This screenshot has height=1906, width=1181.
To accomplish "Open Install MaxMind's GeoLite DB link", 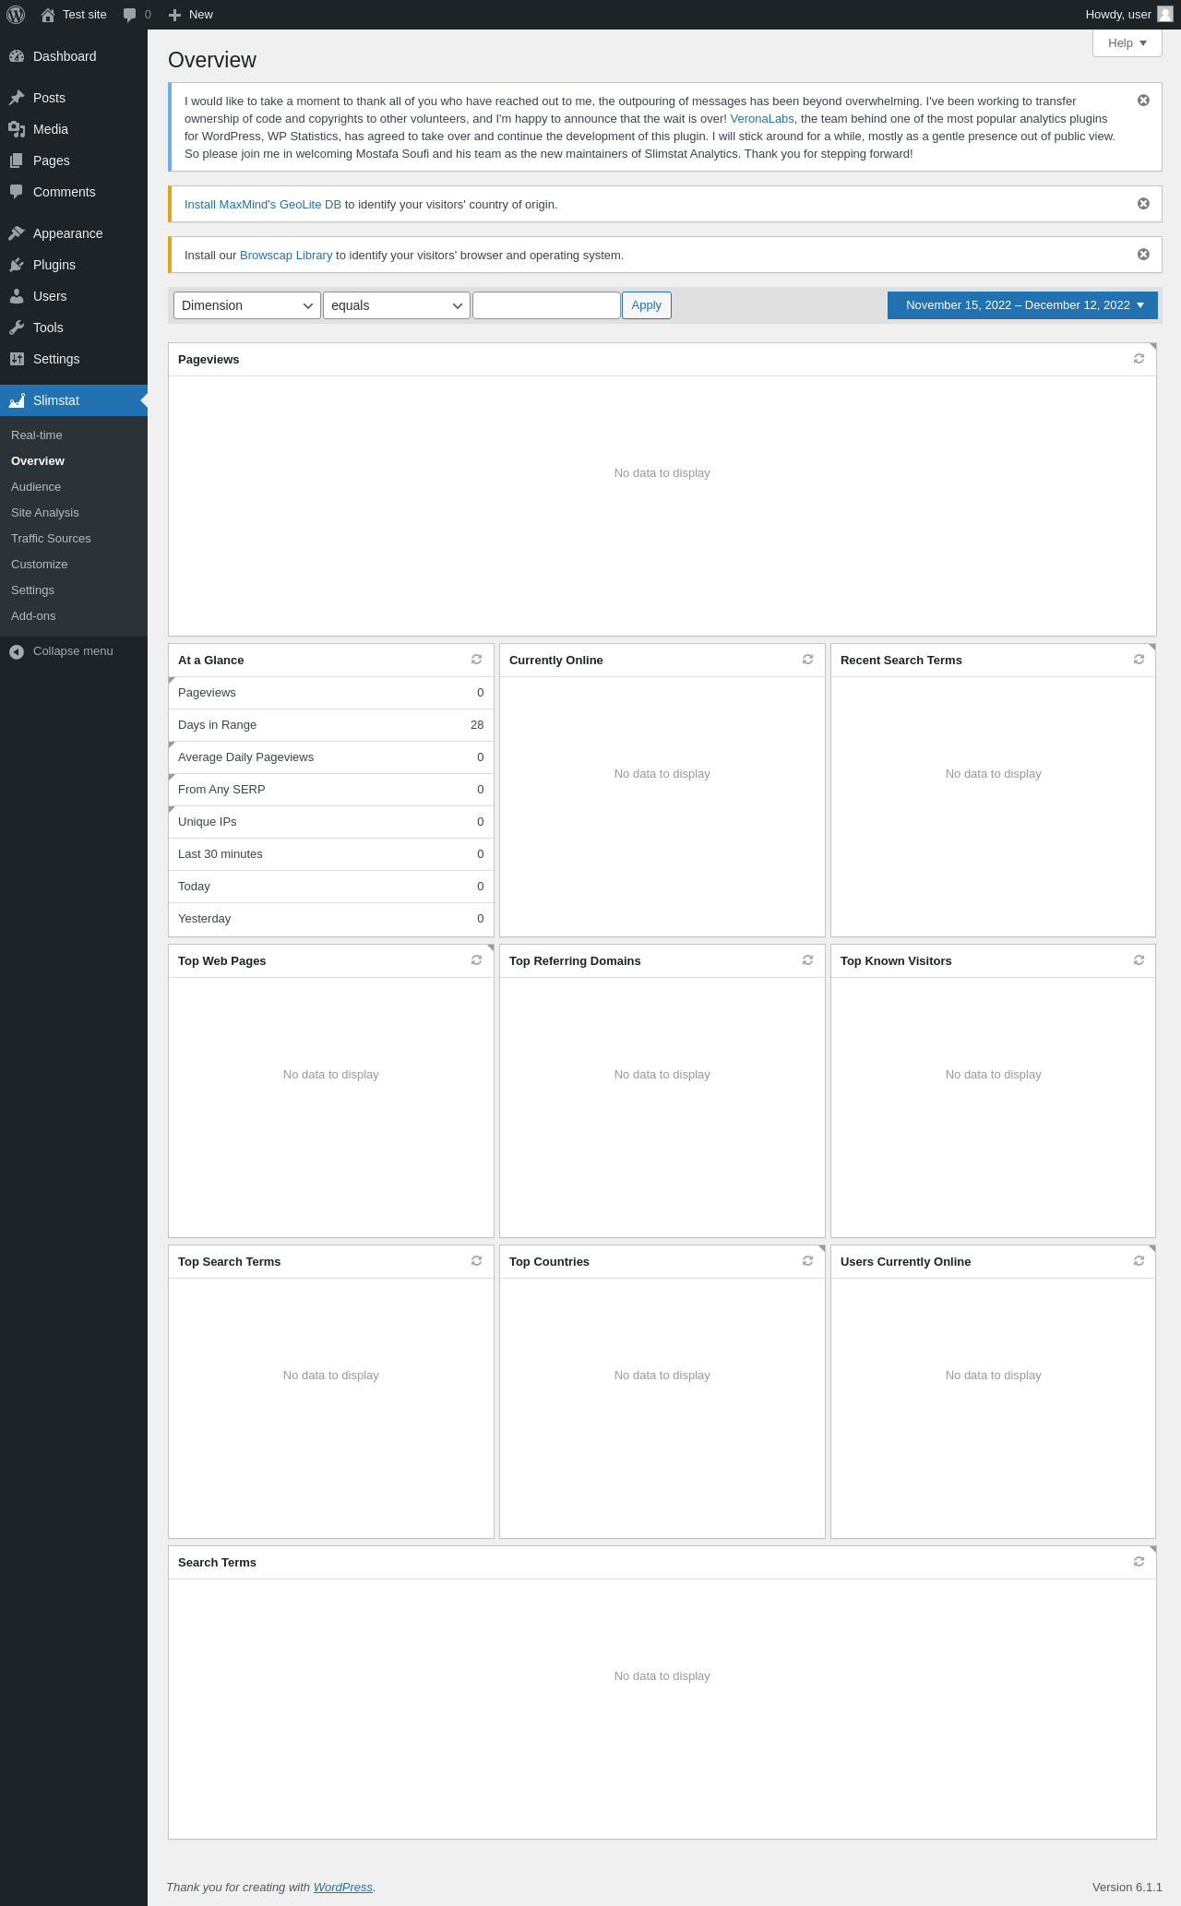I will tap(263, 205).
